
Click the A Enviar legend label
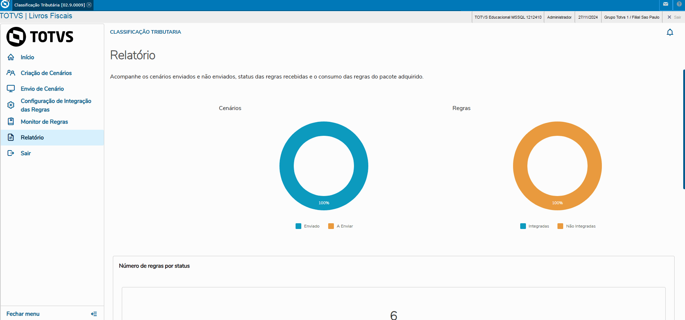point(345,226)
